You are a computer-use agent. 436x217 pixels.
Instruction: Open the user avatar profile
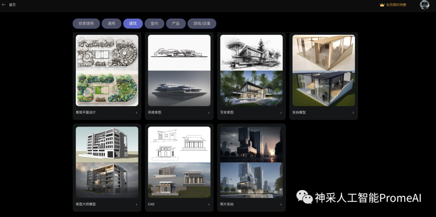click(424, 5)
